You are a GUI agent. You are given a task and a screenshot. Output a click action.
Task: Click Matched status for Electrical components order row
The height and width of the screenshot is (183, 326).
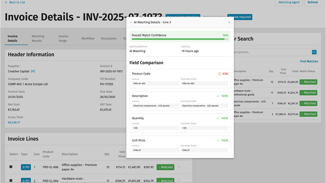[308, 103]
